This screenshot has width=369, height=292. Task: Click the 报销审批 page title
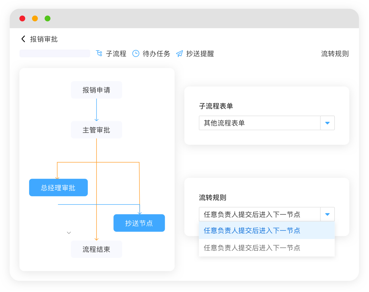pos(44,39)
